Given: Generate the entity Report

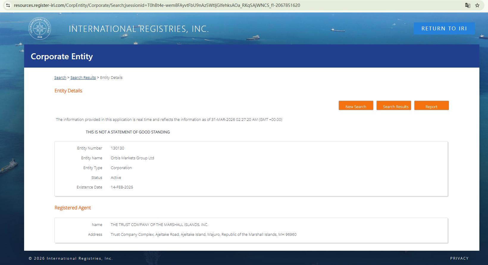Looking at the screenshot, I should point(431,105).
